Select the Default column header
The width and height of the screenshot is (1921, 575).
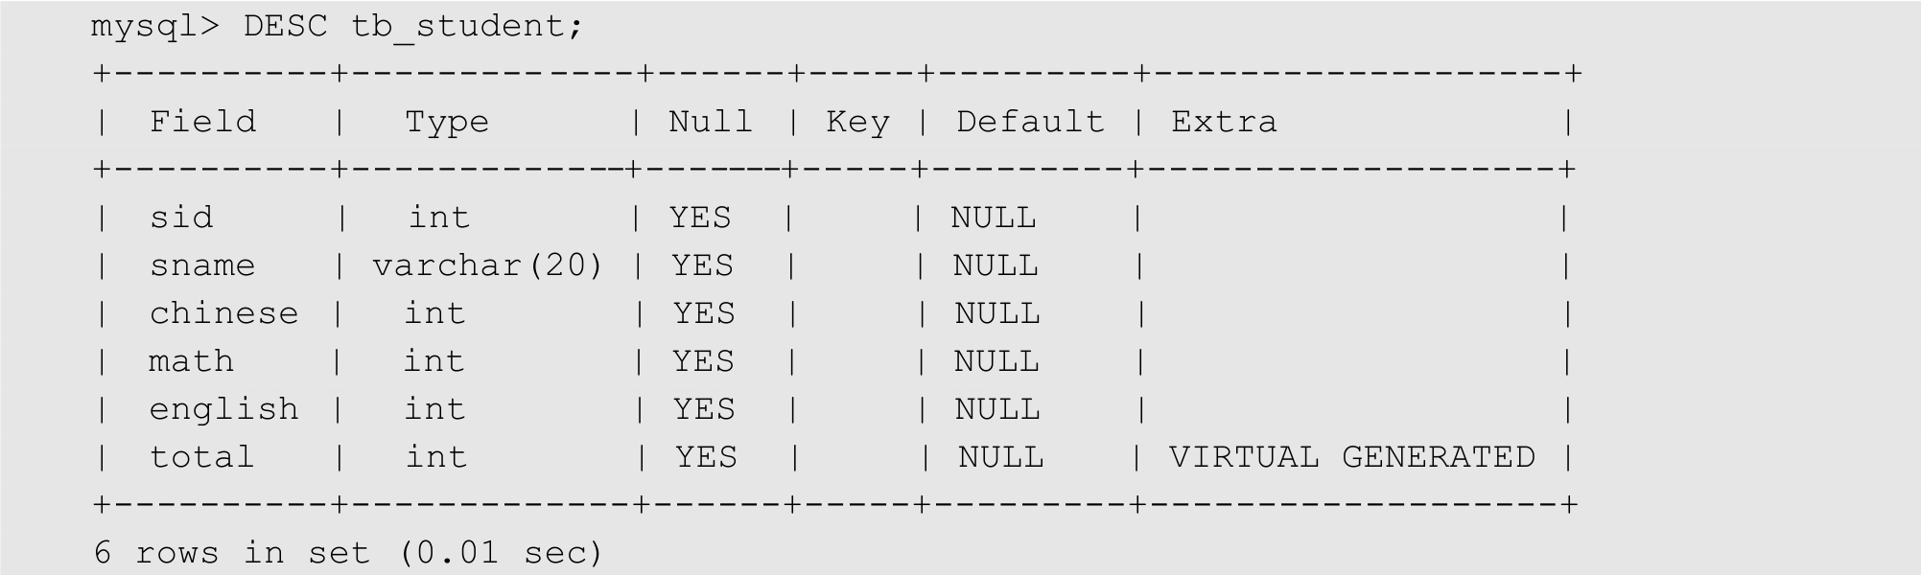(1030, 123)
